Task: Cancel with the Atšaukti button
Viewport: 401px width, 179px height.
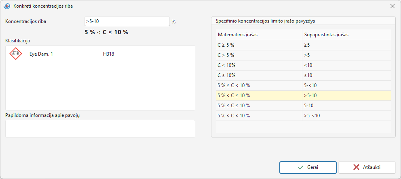Action: click(367, 167)
